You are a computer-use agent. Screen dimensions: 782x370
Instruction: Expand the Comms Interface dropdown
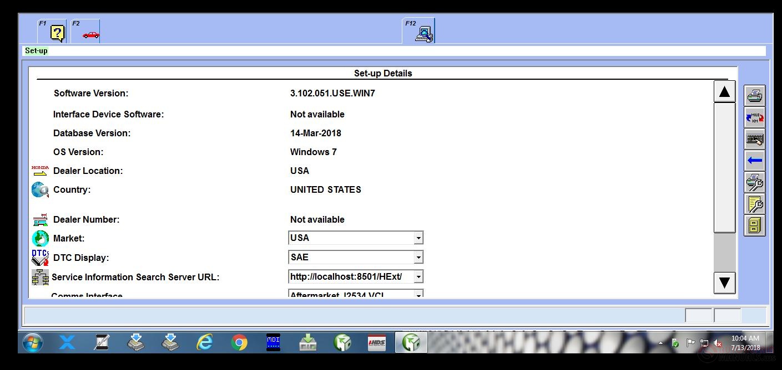pyautogui.click(x=417, y=294)
